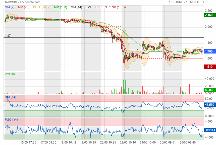
Task: Click the 6 586 volume value tag
Action: point(210,90)
